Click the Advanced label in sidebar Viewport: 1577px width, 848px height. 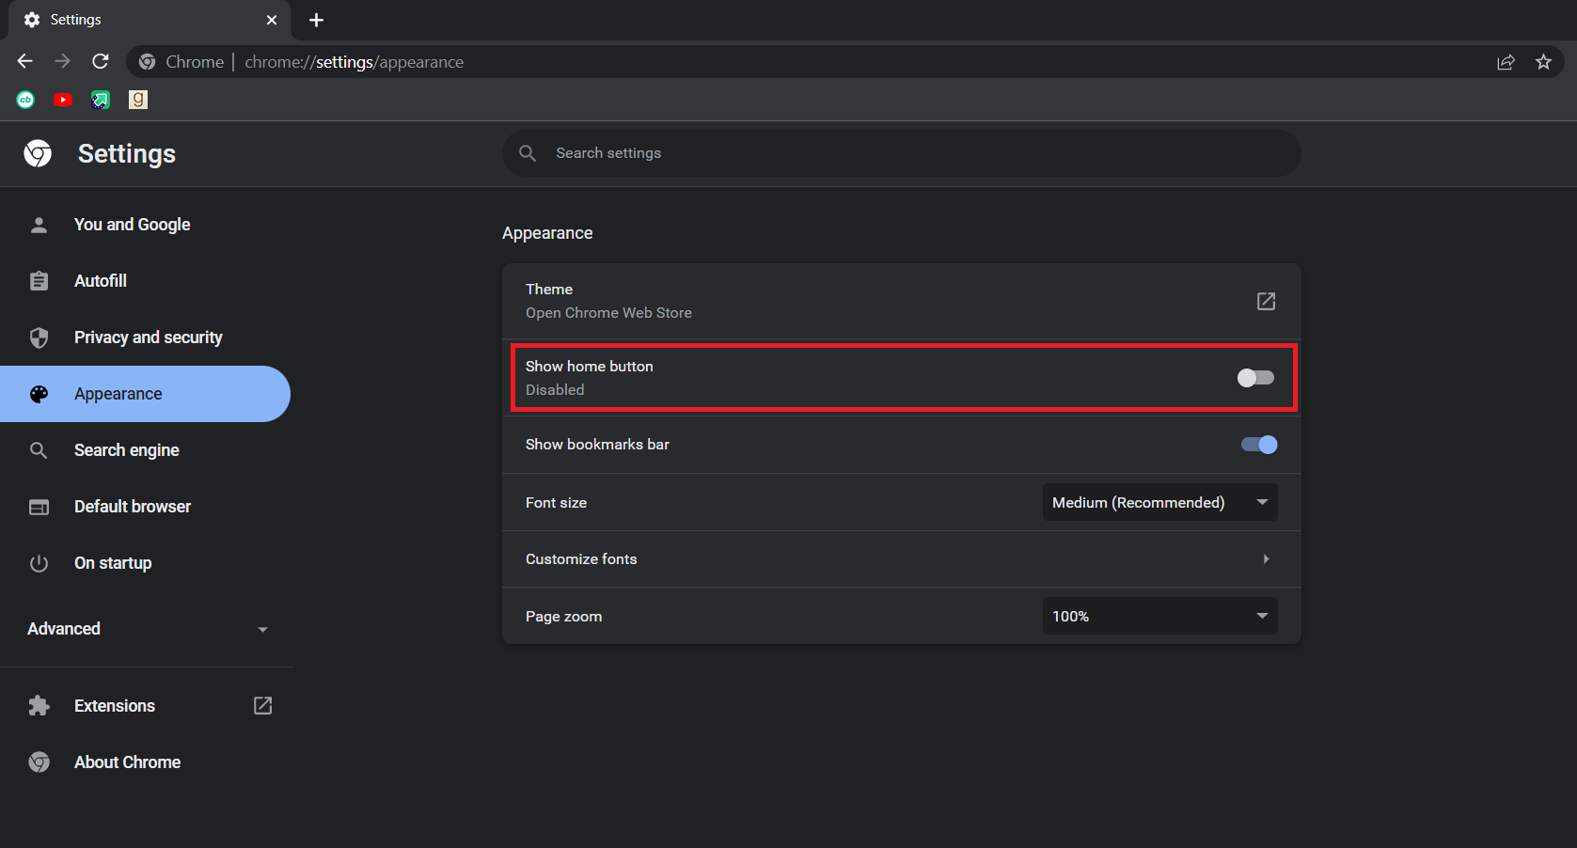coord(64,629)
